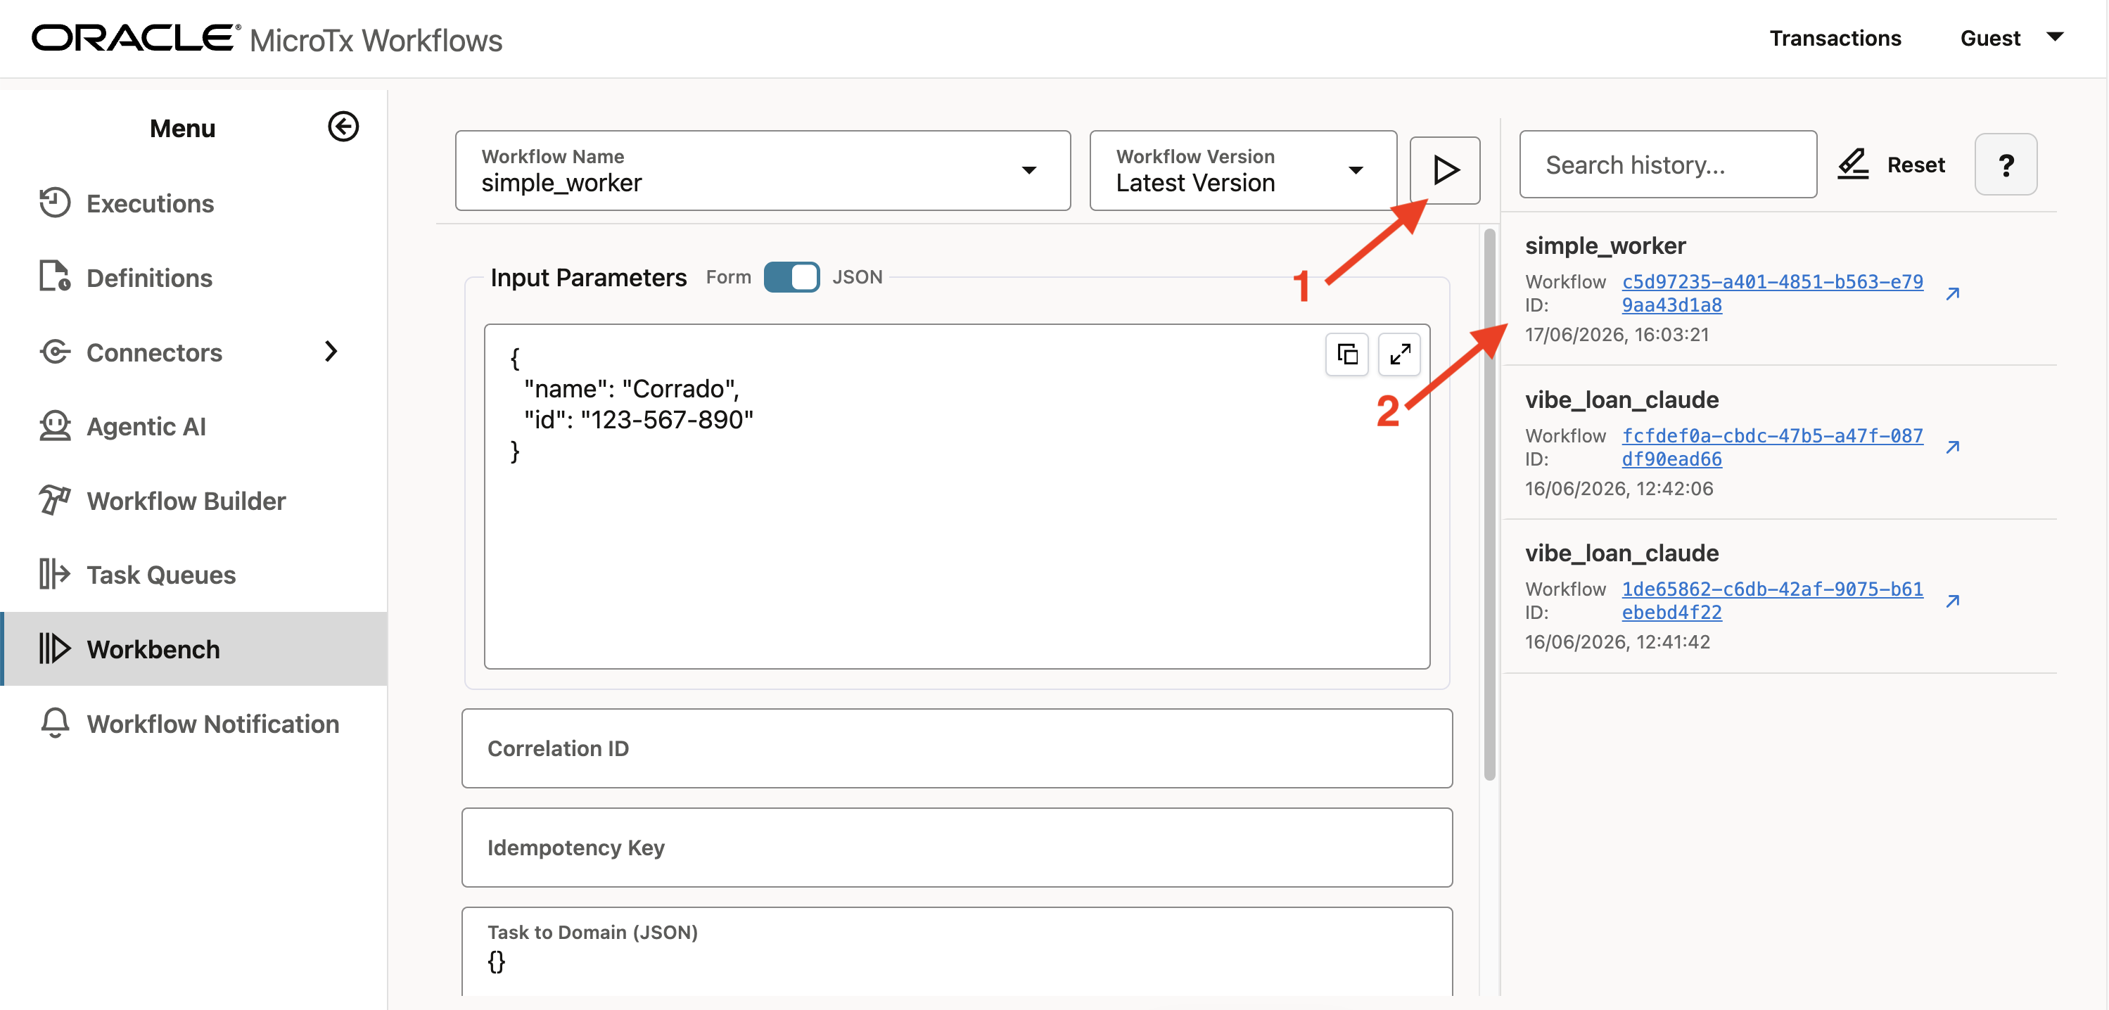
Task: Toggle Form/JSON input mode switch
Action: 791,277
